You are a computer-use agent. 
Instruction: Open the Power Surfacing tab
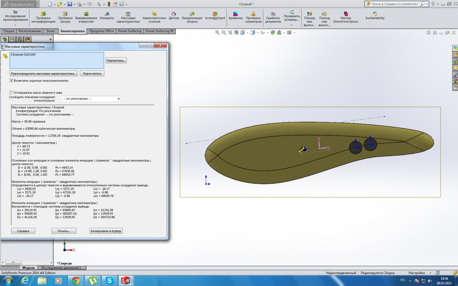(x=129, y=31)
